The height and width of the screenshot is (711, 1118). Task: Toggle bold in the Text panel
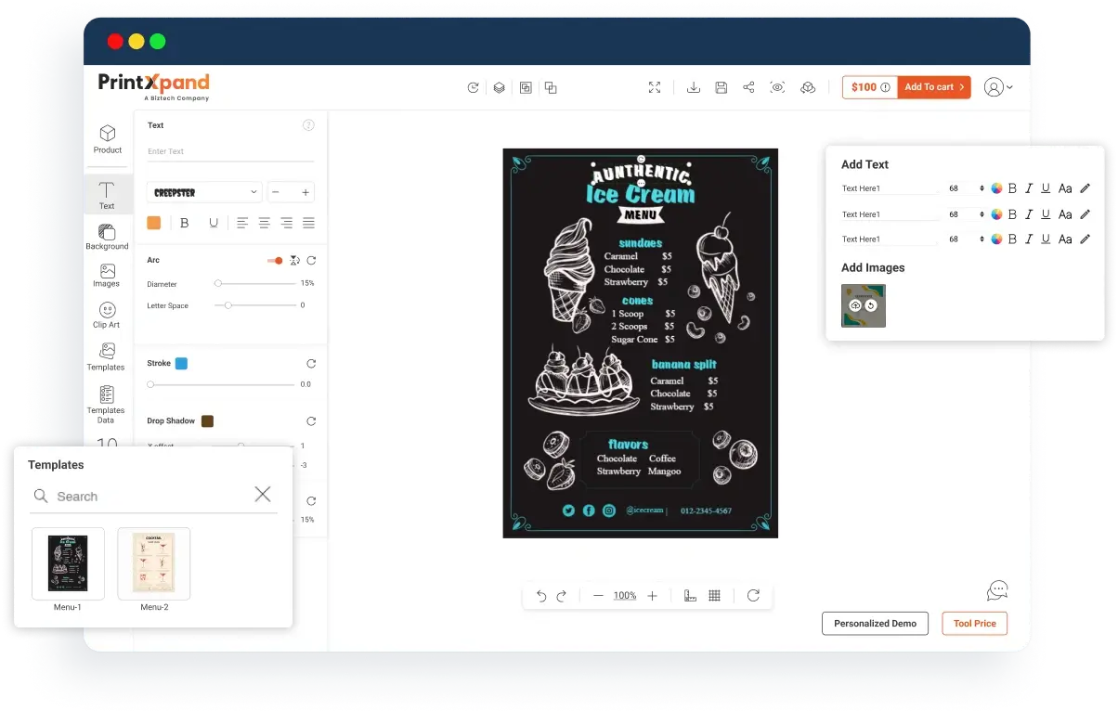[x=185, y=223]
